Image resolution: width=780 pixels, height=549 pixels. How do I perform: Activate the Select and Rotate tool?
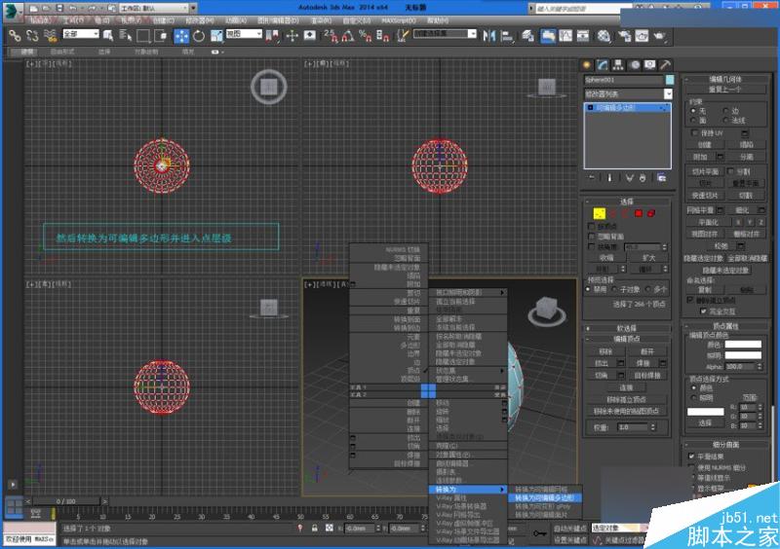199,36
